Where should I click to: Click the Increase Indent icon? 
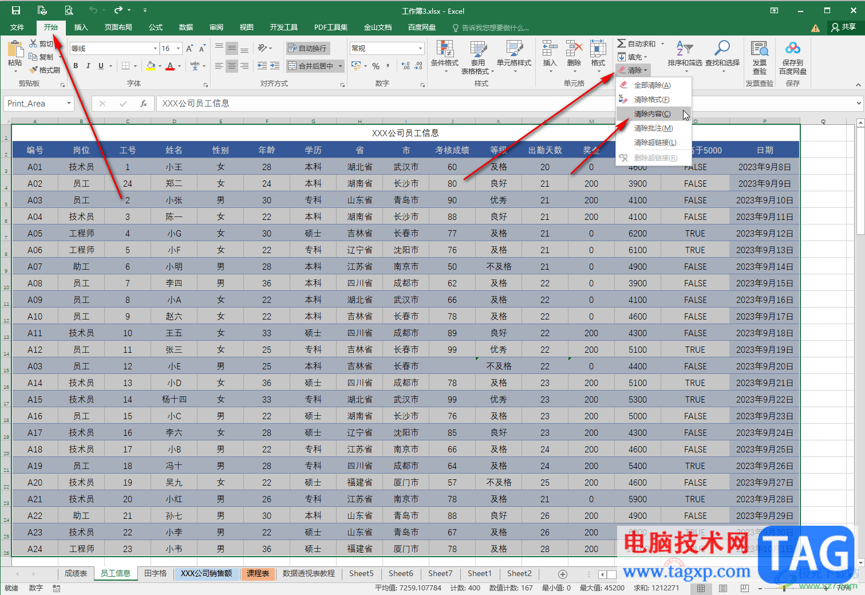pos(275,66)
